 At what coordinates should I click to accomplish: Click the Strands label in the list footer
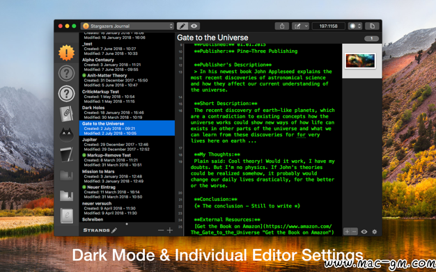(96, 230)
